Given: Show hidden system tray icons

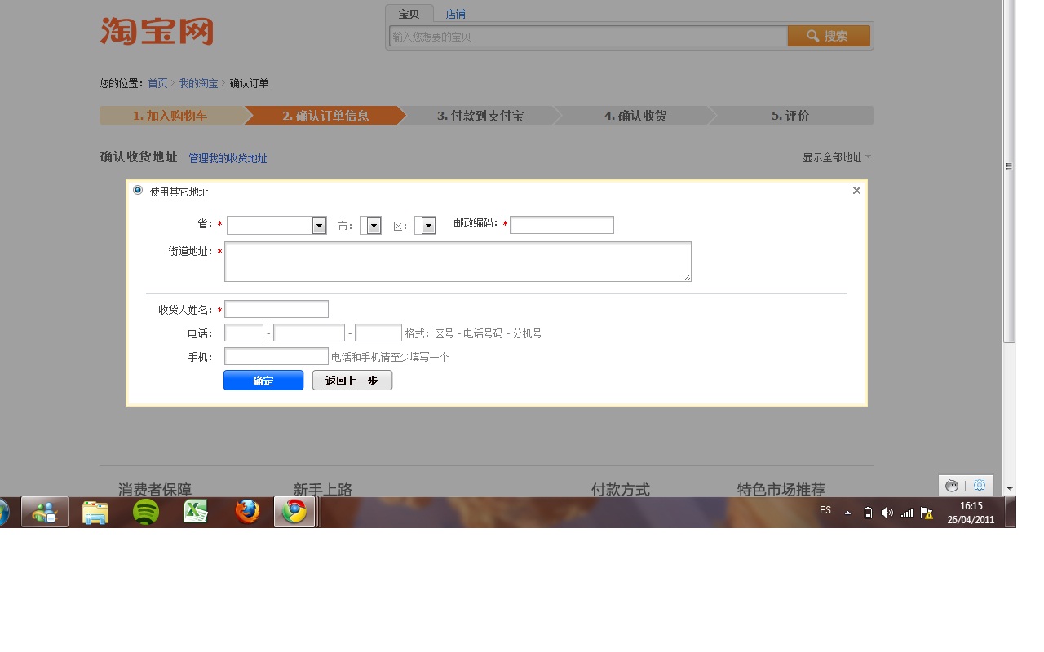Looking at the screenshot, I should coord(847,513).
